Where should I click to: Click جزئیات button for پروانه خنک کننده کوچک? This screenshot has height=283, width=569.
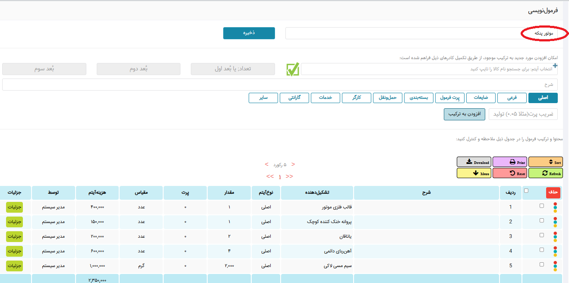pyautogui.click(x=15, y=222)
